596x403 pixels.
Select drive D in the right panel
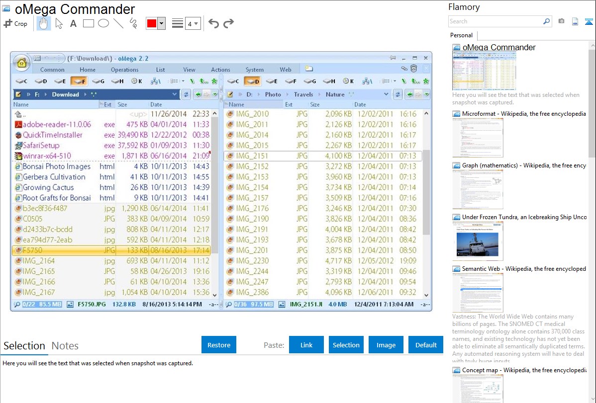(252, 81)
